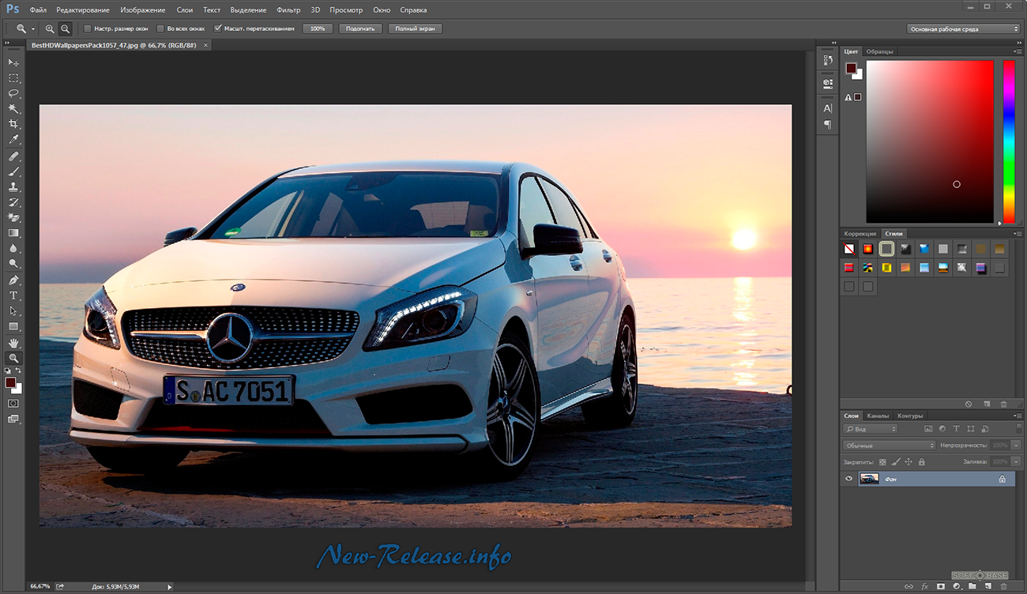
Task: Open layer filter type dropdown 'Вид'
Action: (x=870, y=429)
